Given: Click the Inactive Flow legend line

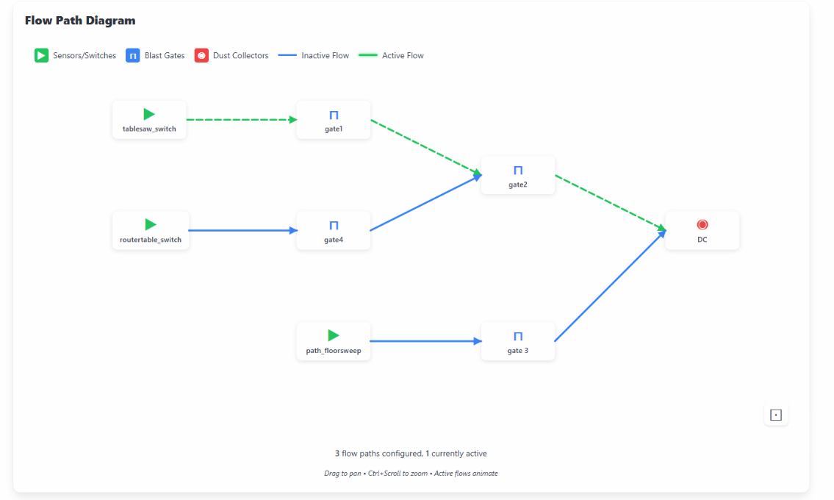Looking at the screenshot, I should click(x=287, y=55).
